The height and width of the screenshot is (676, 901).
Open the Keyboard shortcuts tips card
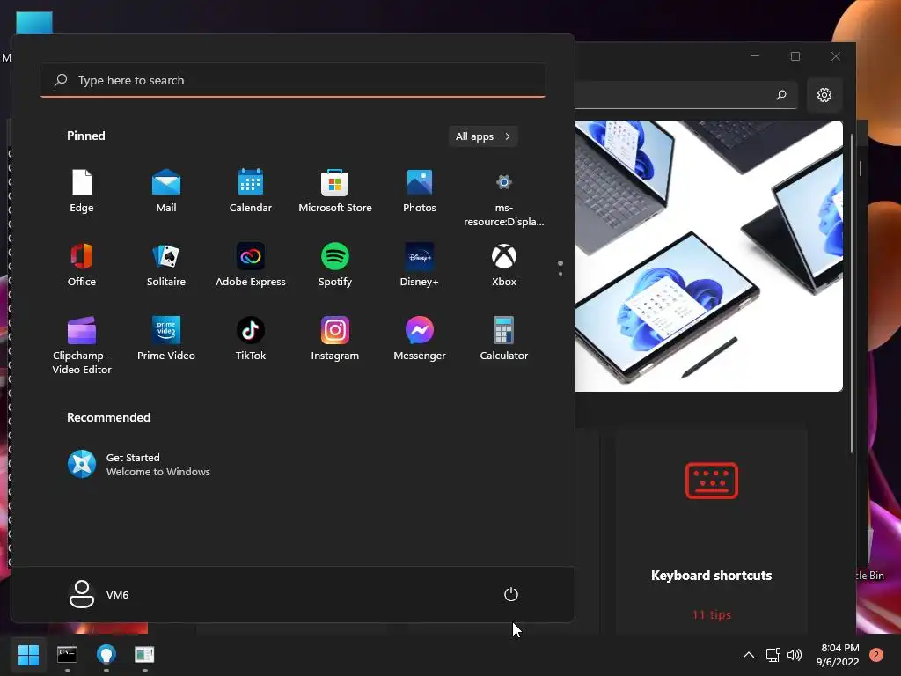[x=711, y=532]
